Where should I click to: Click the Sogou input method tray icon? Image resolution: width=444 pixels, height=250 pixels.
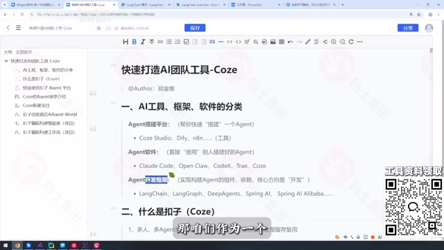pos(337,237)
